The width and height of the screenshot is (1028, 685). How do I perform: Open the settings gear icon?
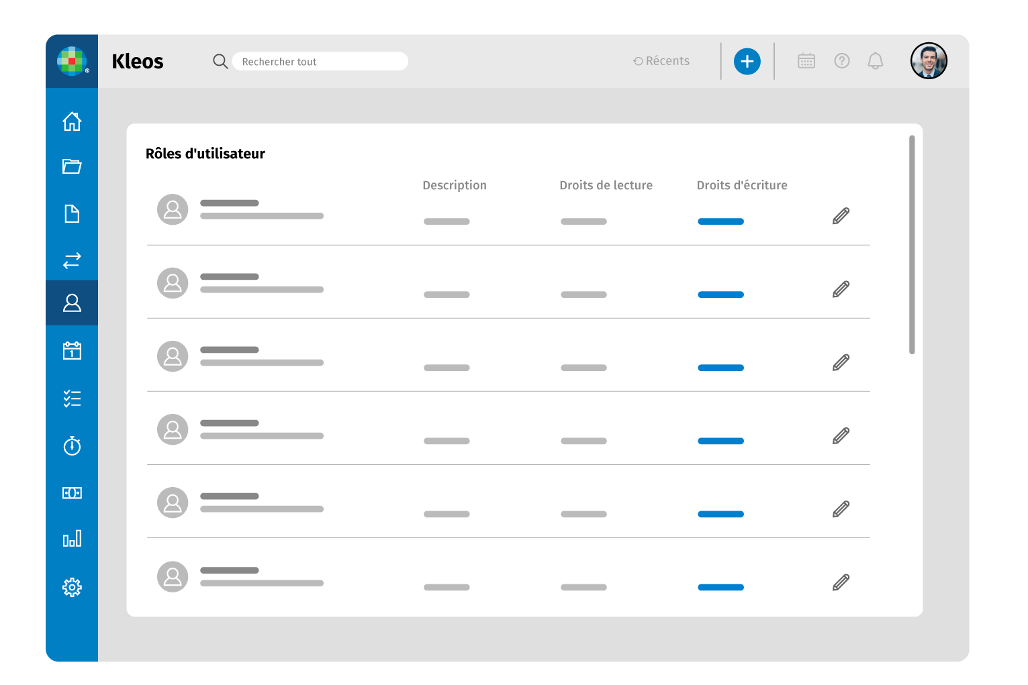(x=72, y=587)
